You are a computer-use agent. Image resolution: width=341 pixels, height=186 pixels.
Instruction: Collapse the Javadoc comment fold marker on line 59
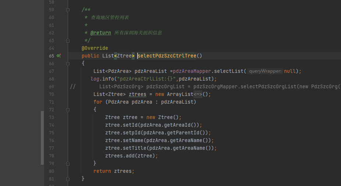click(x=68, y=10)
